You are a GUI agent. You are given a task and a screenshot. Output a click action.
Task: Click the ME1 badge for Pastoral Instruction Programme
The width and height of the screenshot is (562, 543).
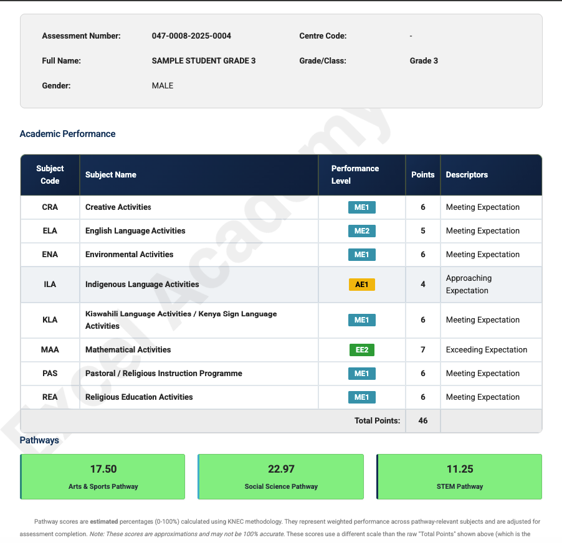pos(361,373)
